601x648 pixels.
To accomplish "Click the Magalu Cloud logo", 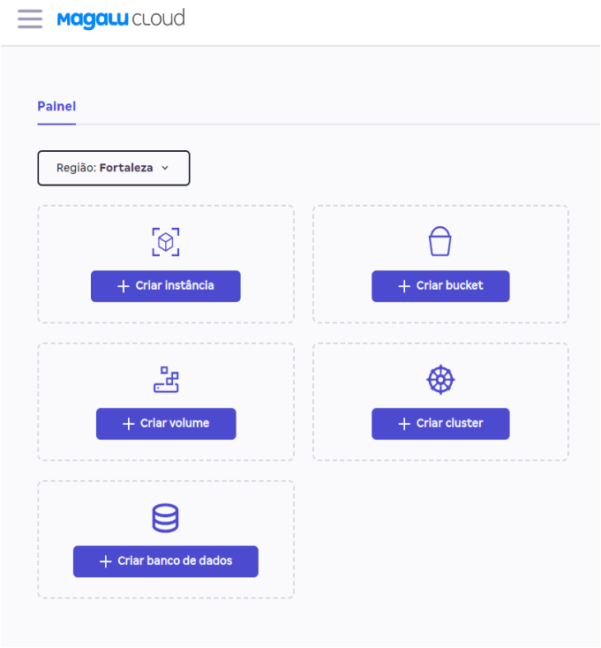I will (x=121, y=19).
